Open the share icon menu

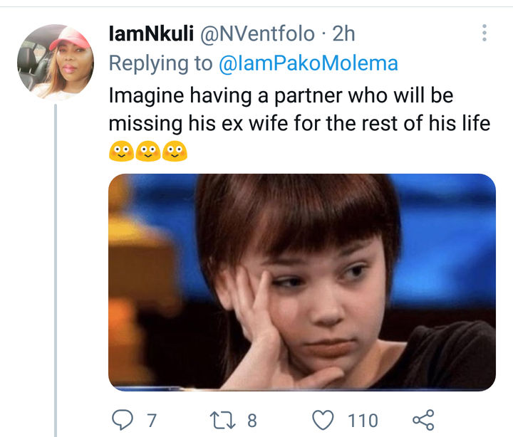click(423, 420)
